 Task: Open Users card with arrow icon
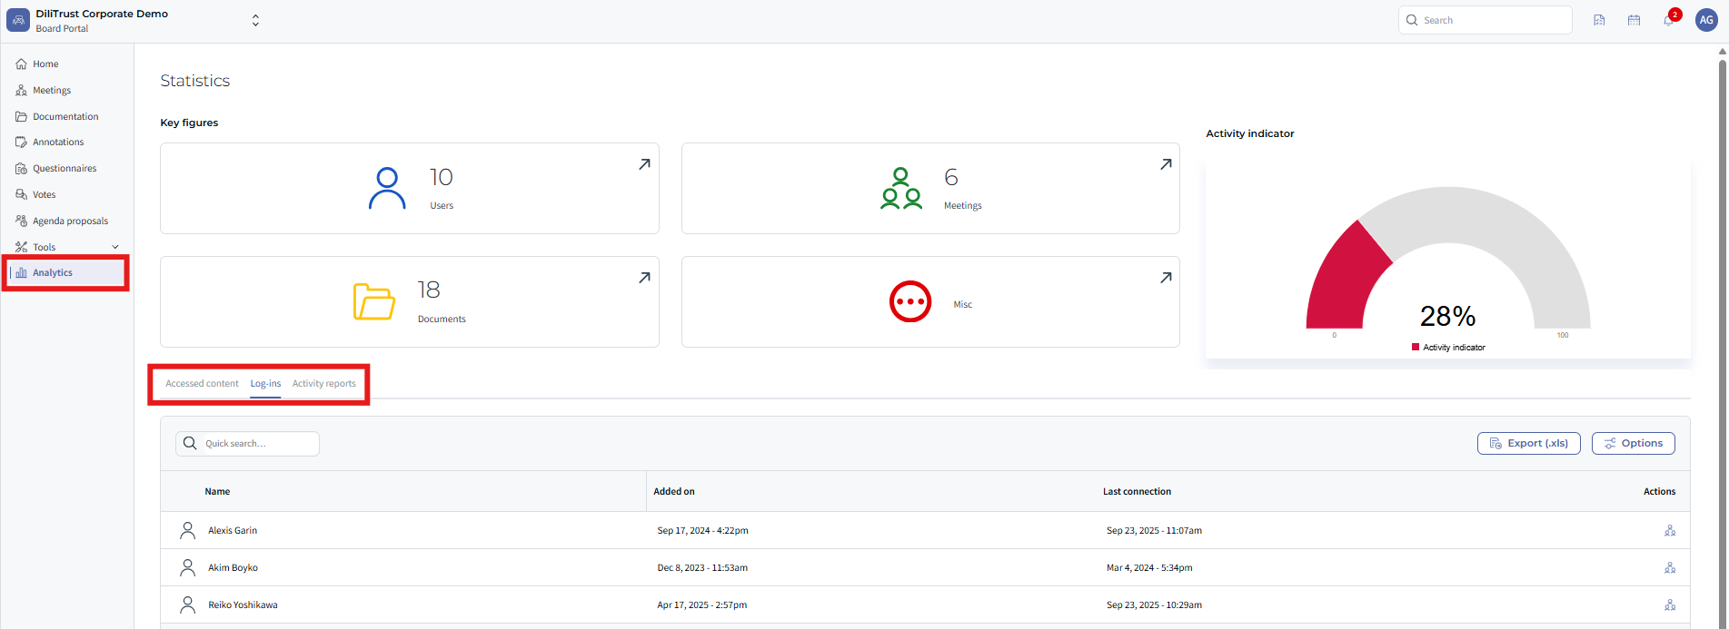click(644, 164)
